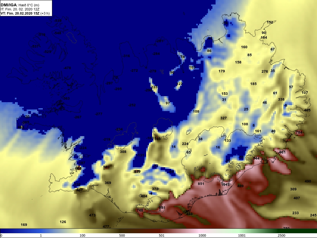Click the map value '233' in the southeast sea
The height and width of the screenshot is (238, 317).
click(295, 213)
